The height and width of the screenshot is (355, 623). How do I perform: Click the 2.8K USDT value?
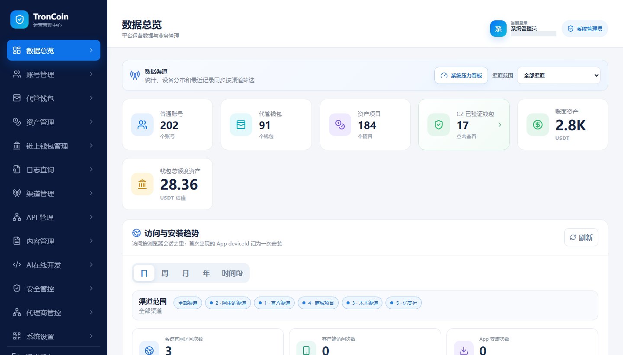pos(570,125)
